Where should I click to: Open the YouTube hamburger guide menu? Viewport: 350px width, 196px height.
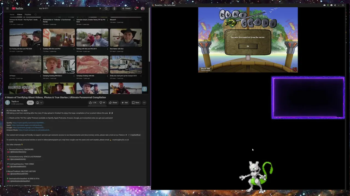7,8
